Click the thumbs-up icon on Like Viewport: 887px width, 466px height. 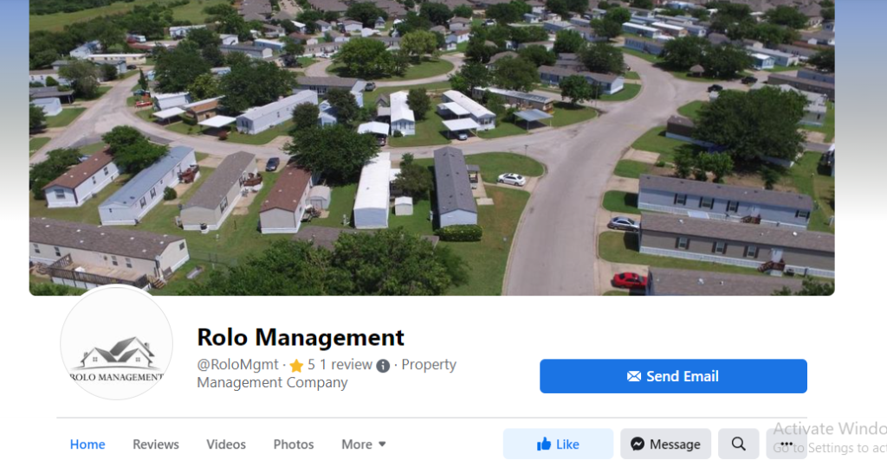pyautogui.click(x=544, y=444)
